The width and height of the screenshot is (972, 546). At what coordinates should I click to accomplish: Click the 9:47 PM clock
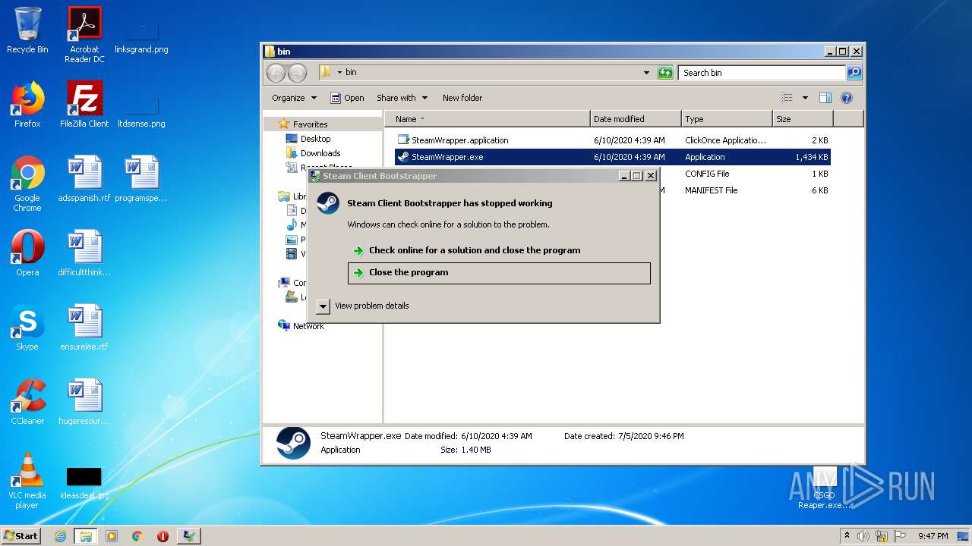(x=933, y=536)
